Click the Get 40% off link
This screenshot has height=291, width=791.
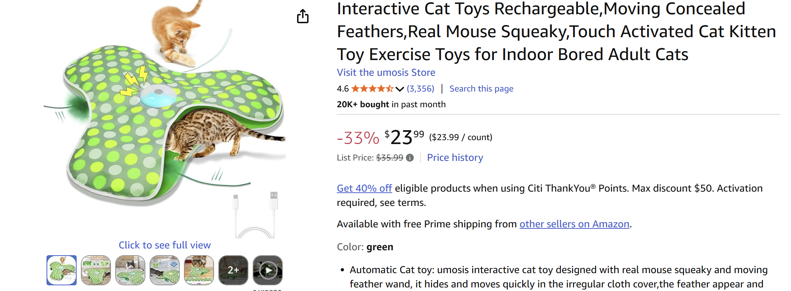[364, 188]
